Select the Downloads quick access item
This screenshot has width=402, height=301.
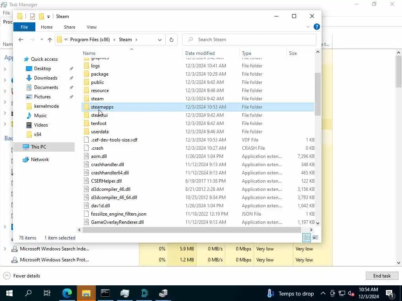[x=46, y=78]
